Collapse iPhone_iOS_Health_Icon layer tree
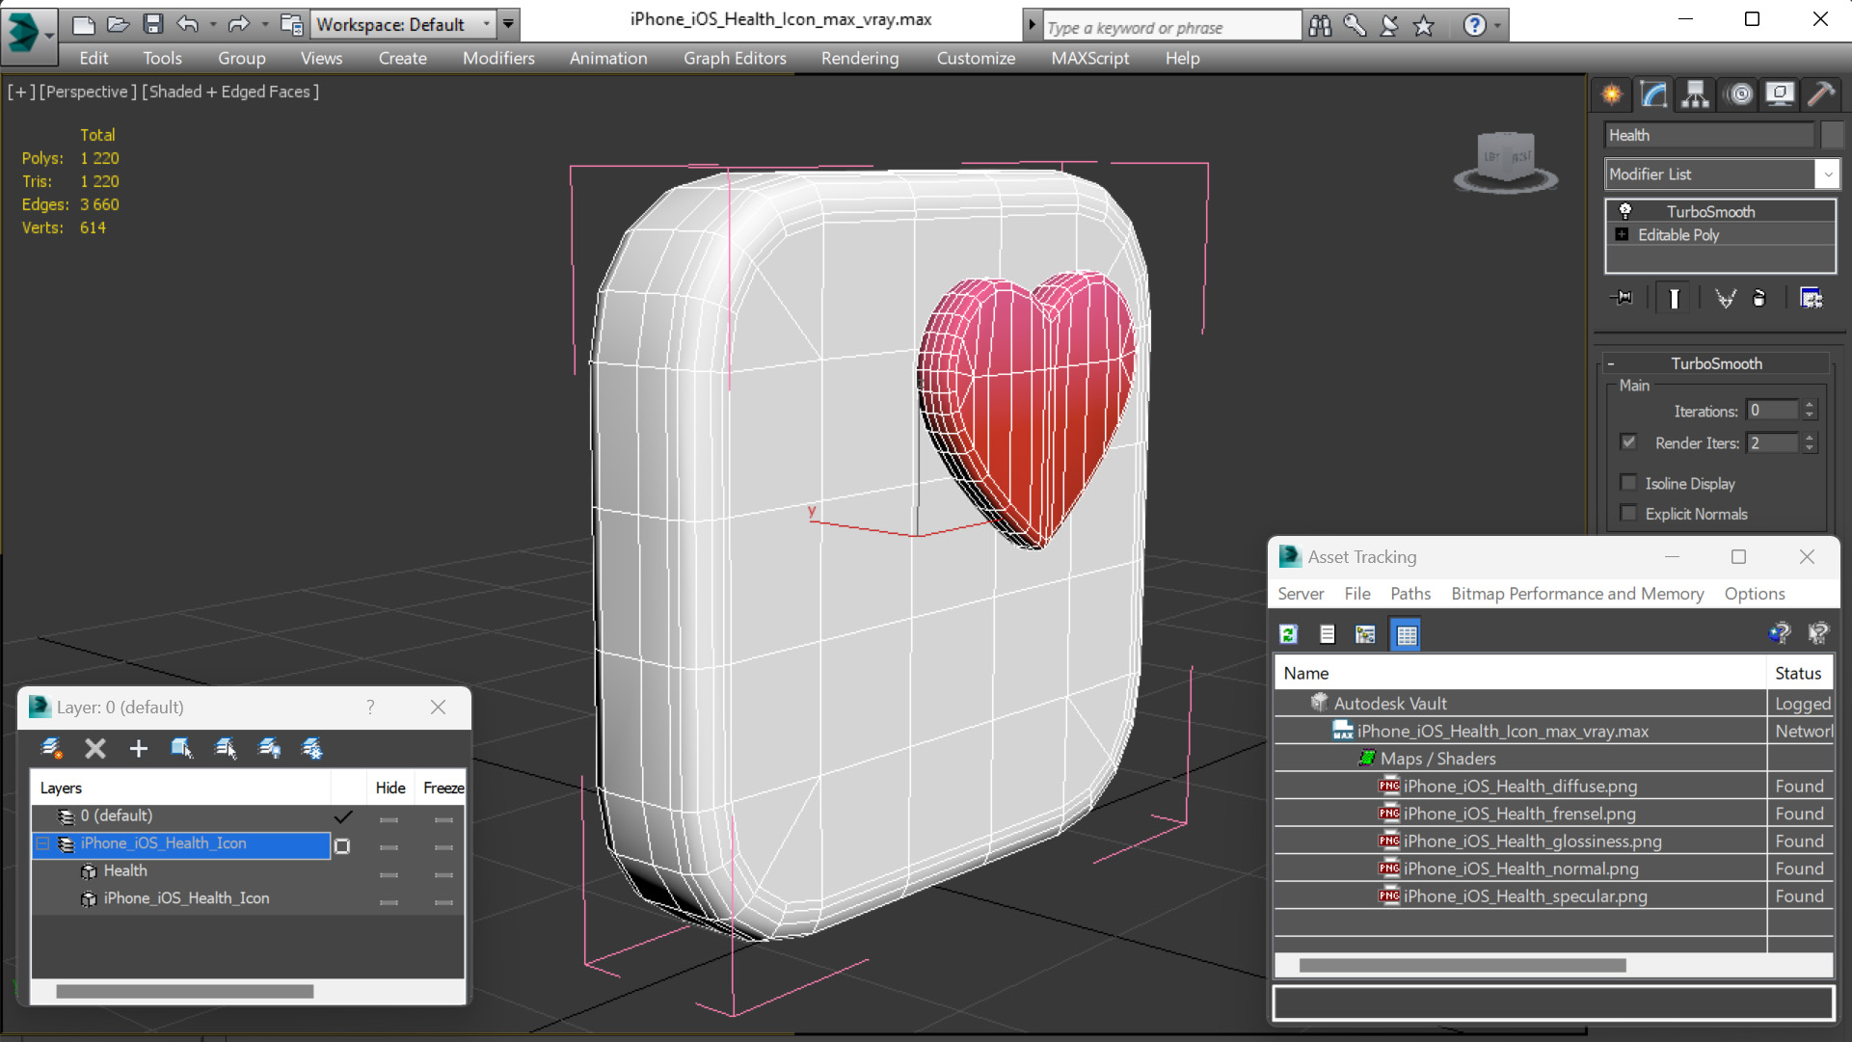Image resolution: width=1852 pixels, height=1042 pixels. coord(42,843)
